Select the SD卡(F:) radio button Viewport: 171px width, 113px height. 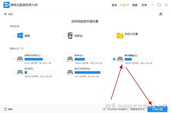coord(14,72)
